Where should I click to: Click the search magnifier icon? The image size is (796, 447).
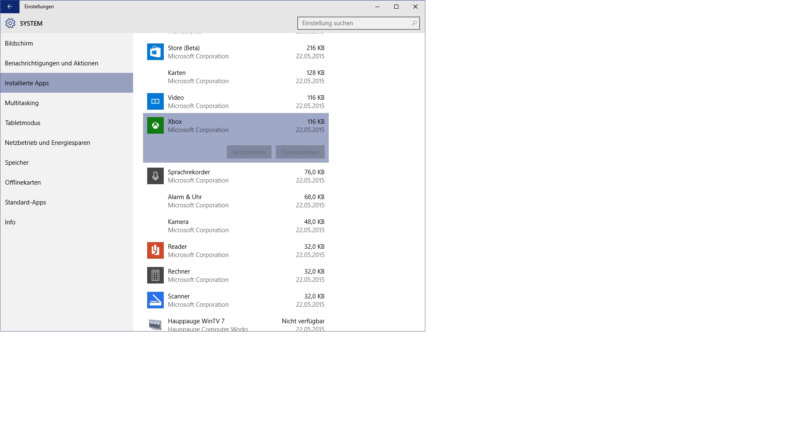pos(414,23)
